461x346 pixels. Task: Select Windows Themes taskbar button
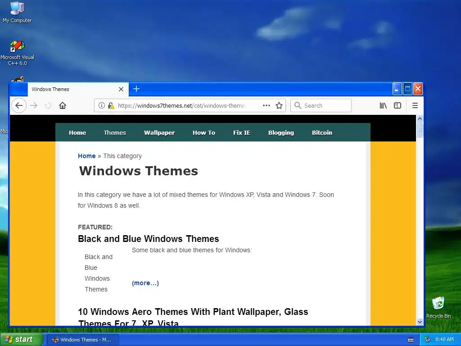click(x=83, y=340)
